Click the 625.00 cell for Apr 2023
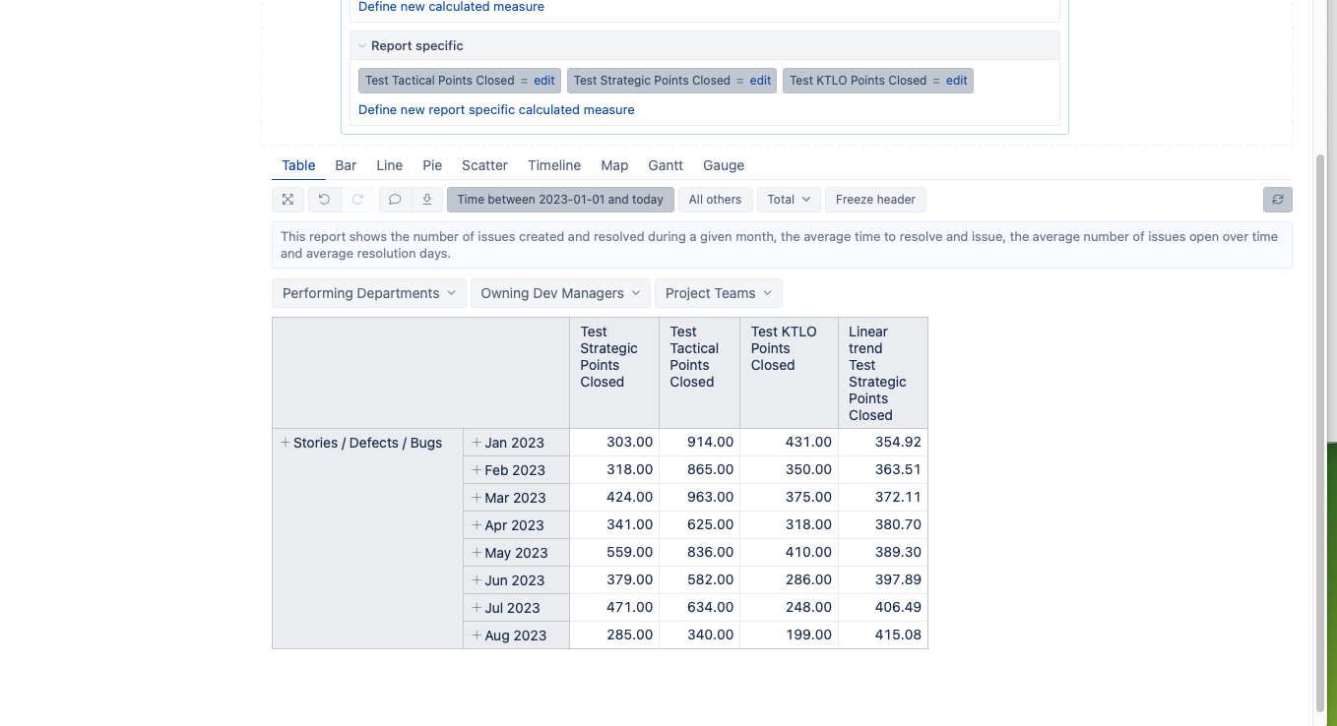The width and height of the screenshot is (1337, 726). (x=700, y=525)
